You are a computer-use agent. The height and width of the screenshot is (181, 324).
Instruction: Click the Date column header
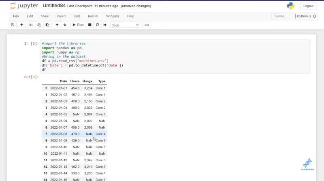[x=64, y=81]
